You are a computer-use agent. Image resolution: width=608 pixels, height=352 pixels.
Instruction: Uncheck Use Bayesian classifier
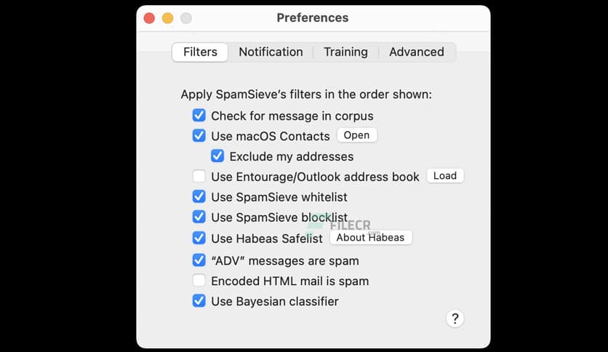coord(199,300)
